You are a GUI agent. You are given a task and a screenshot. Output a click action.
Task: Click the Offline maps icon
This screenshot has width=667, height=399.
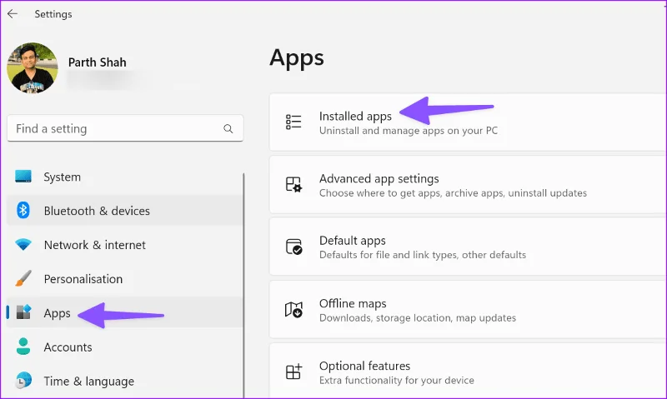pos(293,310)
